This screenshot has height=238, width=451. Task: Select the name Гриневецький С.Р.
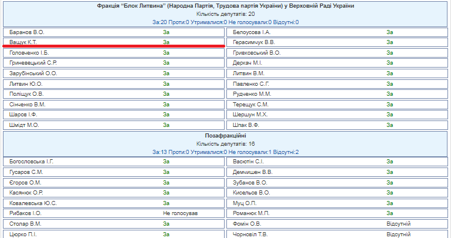(33, 63)
